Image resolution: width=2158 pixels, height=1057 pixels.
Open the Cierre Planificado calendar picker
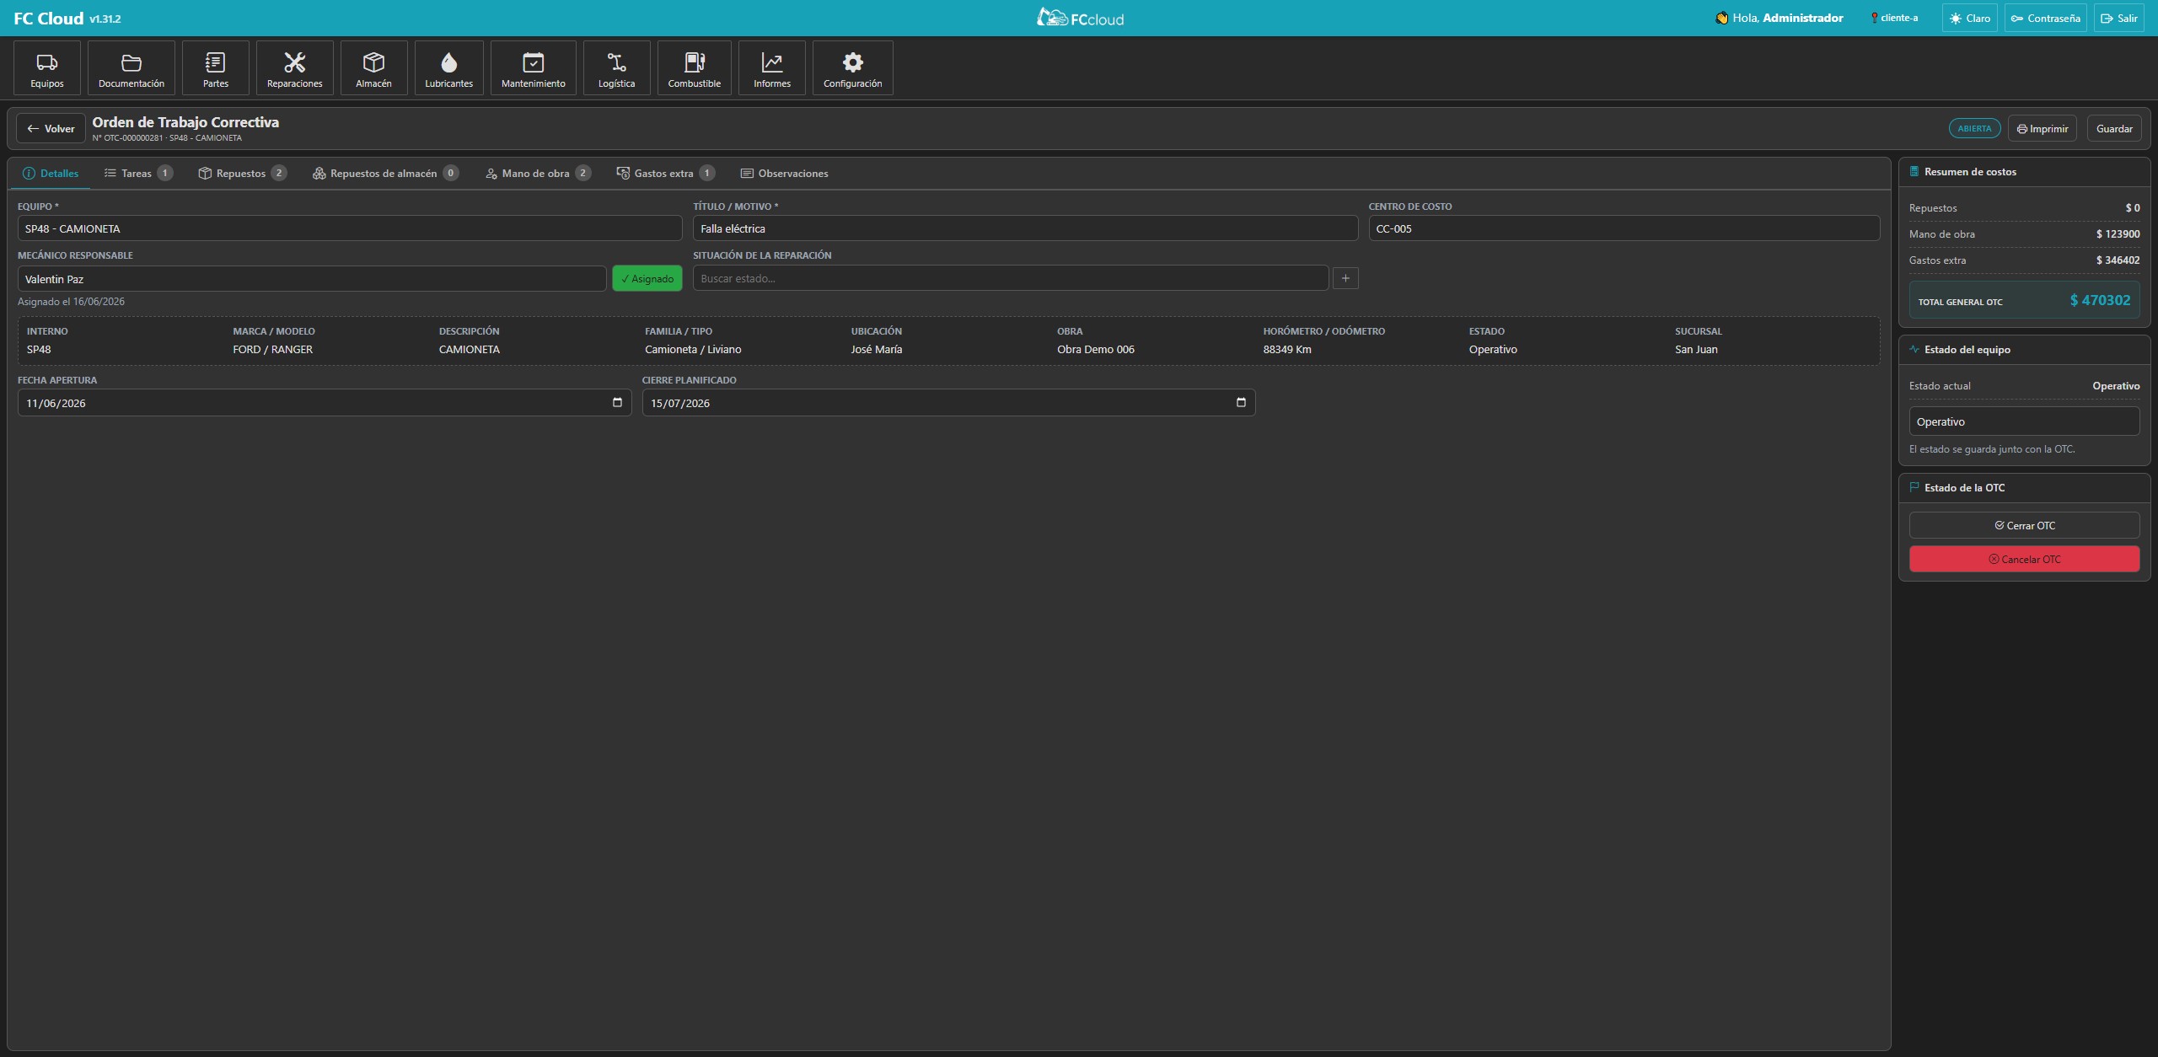pos(1241,403)
